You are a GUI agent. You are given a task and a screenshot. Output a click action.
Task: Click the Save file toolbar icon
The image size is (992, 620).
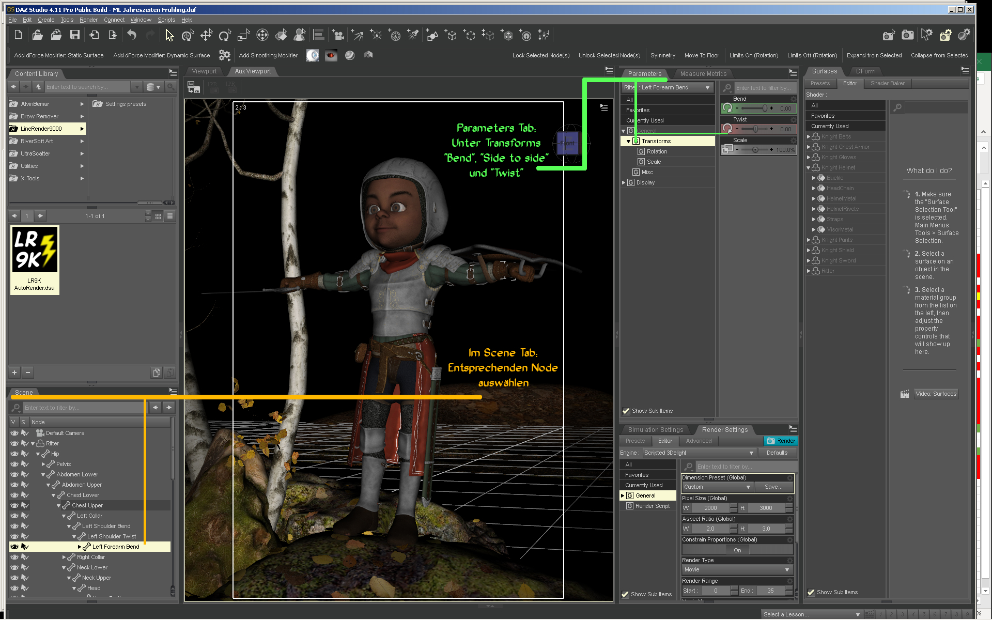(x=75, y=35)
